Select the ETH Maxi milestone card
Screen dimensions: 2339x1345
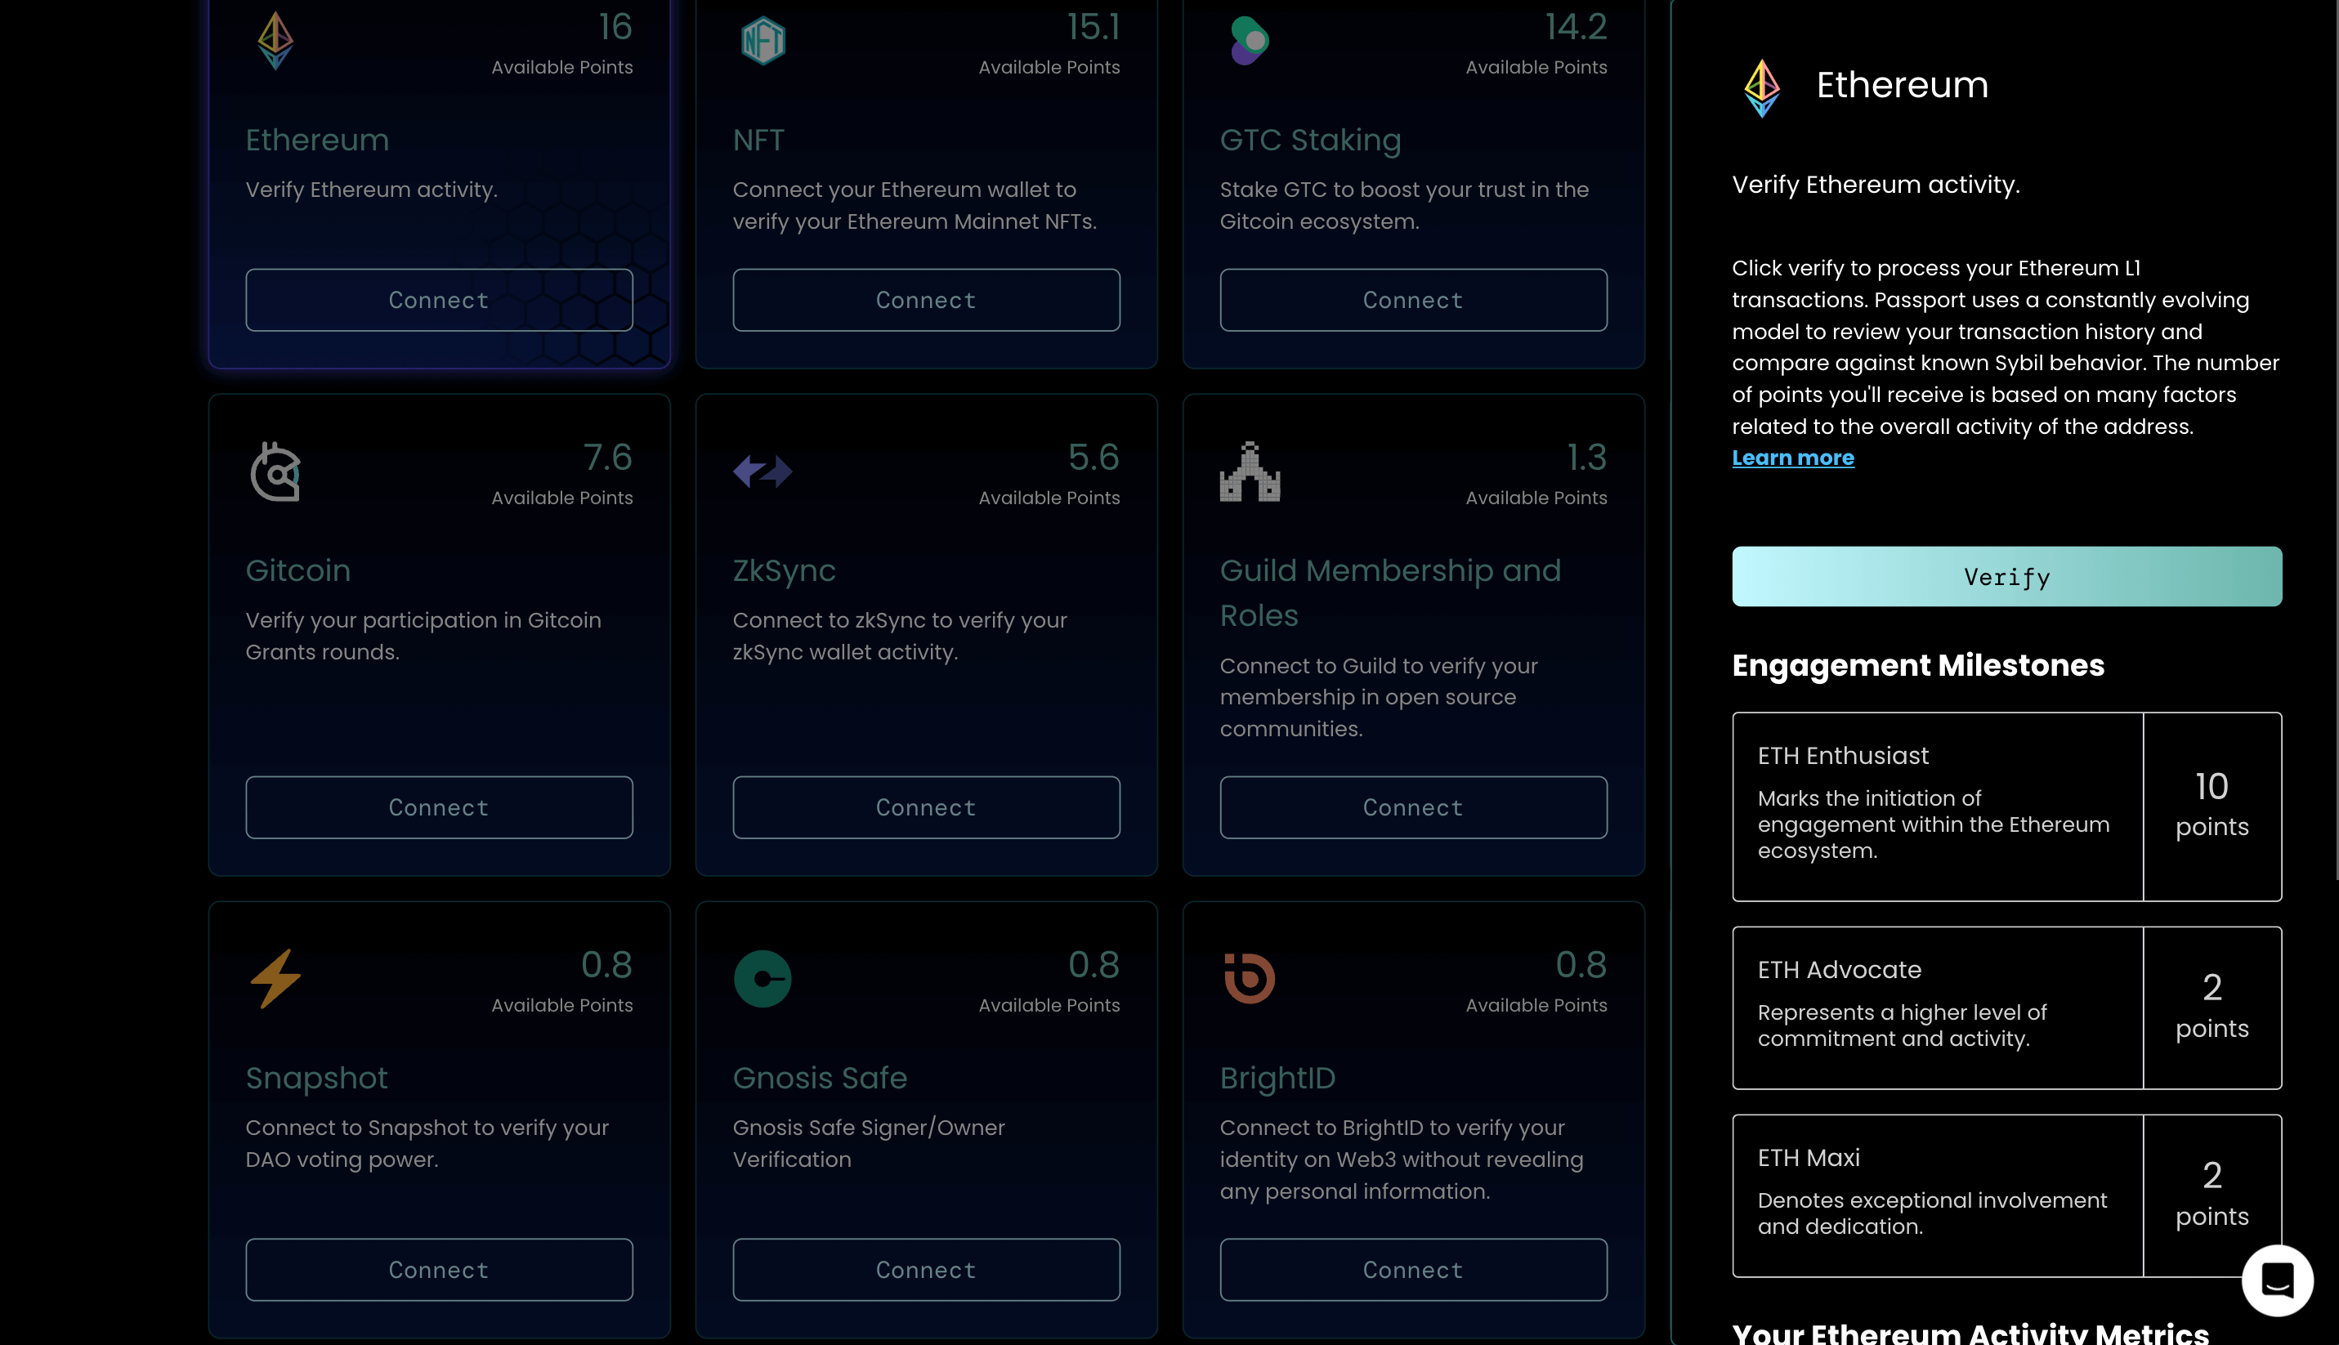(2006, 1196)
